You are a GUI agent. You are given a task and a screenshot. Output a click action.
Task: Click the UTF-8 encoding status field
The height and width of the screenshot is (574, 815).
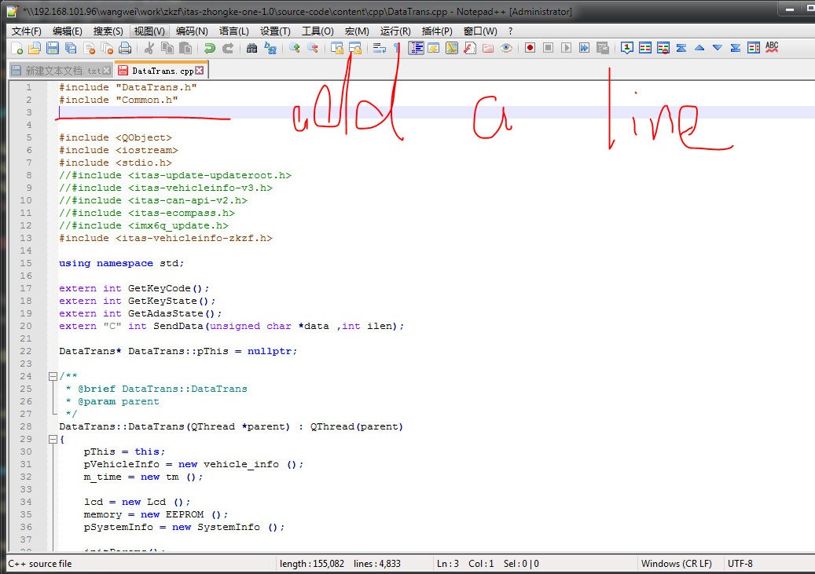coord(740,564)
